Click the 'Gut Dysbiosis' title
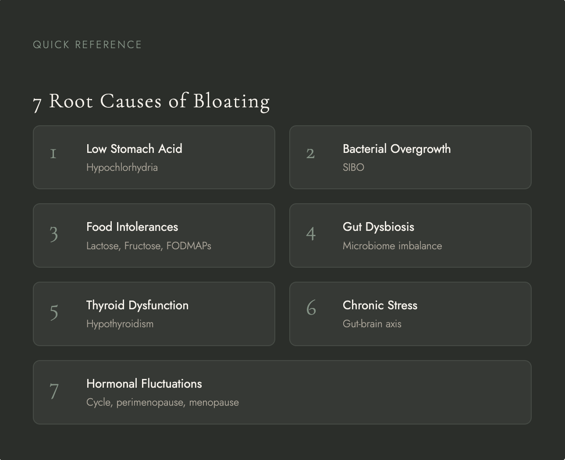Screen dimensions: 565x460 (378, 227)
